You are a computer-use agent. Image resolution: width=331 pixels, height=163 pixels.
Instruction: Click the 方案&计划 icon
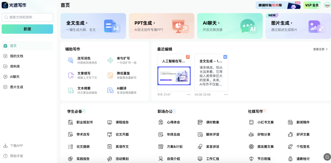click(x=161, y=147)
